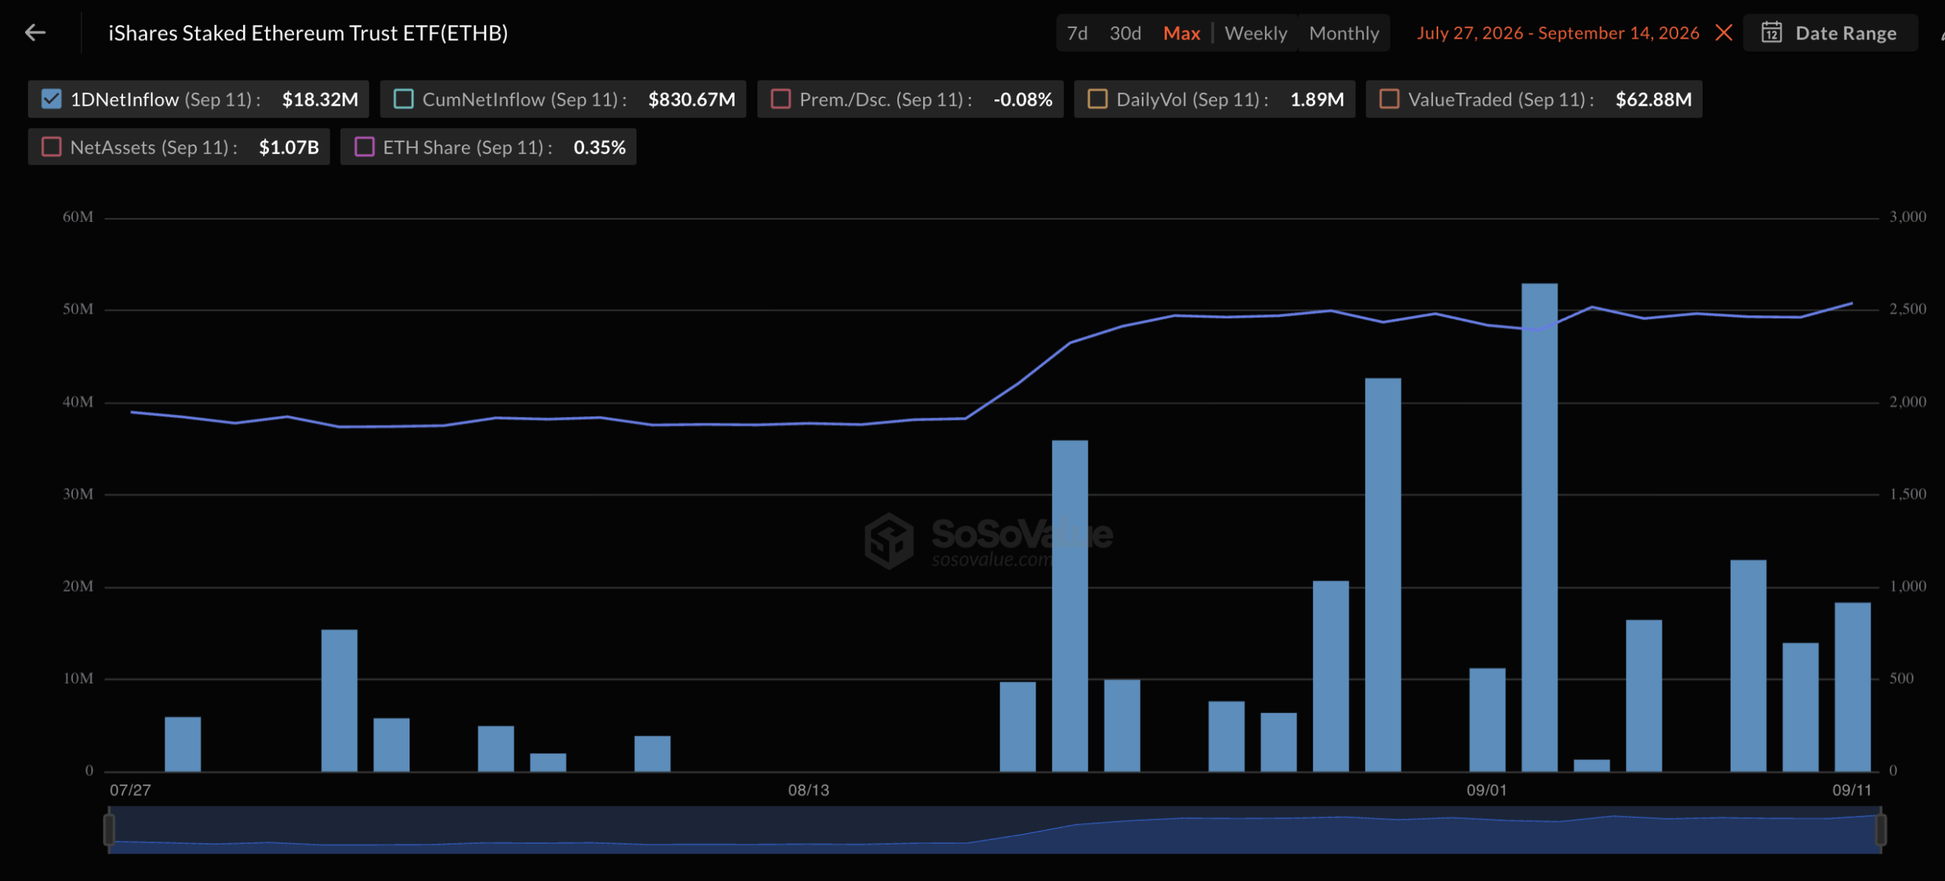Image resolution: width=1945 pixels, height=881 pixels.
Task: Click the 60M left y-axis label
Action: (77, 217)
